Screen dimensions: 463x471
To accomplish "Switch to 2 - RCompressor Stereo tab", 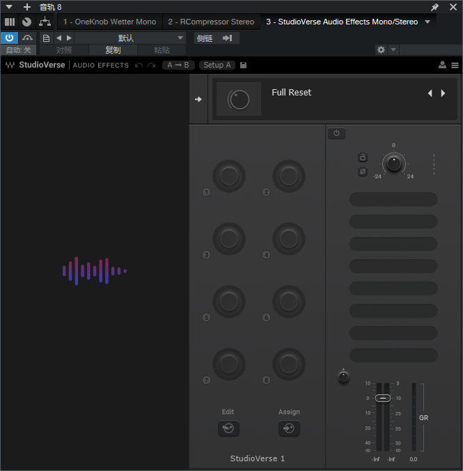I will click(x=211, y=22).
